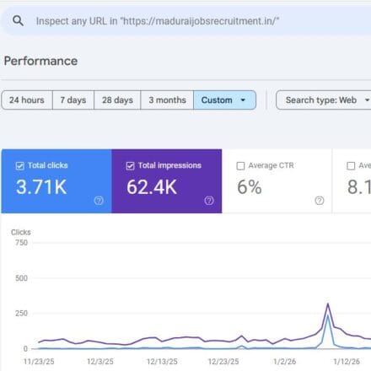371x371 pixels.
Task: Open help icon on Average CTR card
Action: 320,201
